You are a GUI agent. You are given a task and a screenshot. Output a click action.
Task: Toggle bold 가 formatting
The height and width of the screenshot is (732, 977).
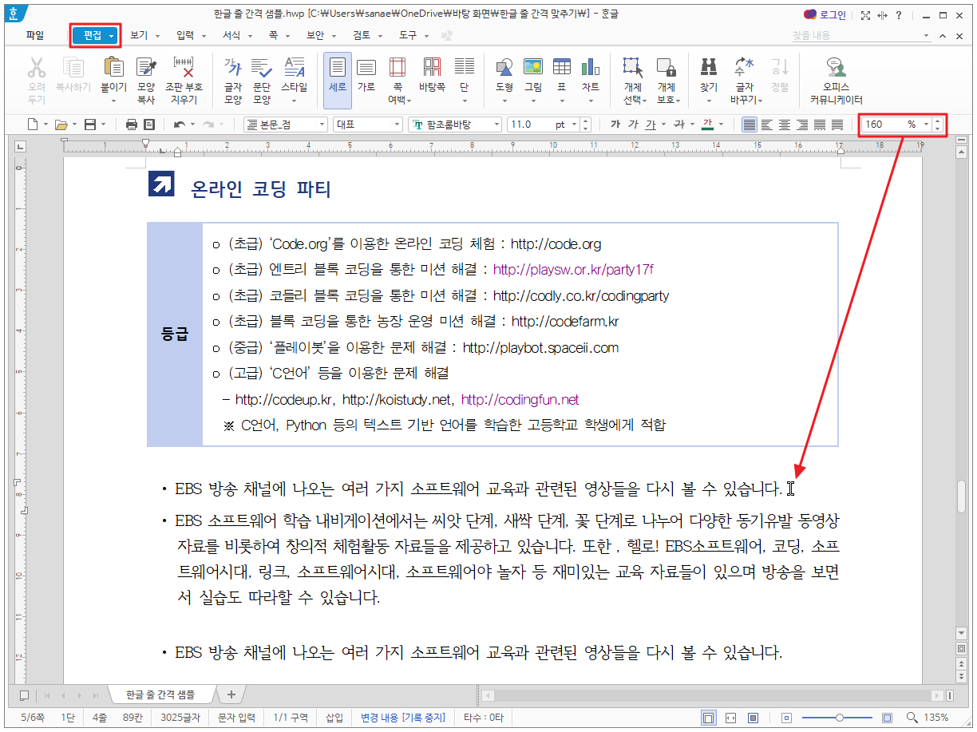click(x=615, y=125)
